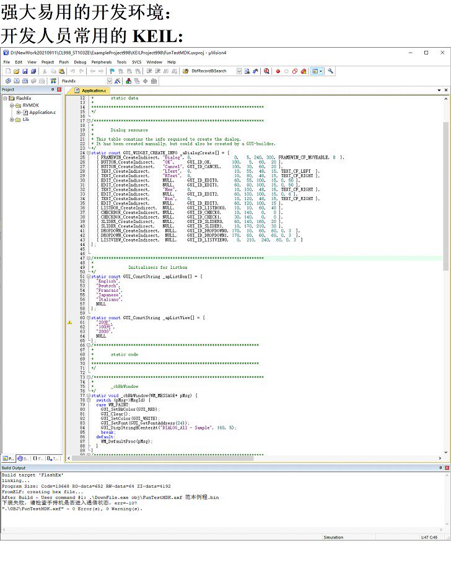Switch to Application.c editor tab

[90, 90]
